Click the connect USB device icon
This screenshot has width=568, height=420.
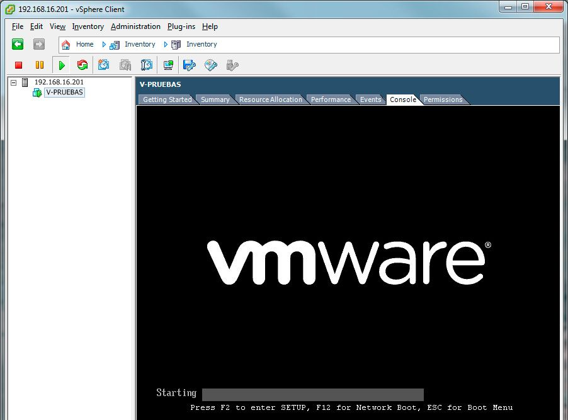(x=232, y=65)
